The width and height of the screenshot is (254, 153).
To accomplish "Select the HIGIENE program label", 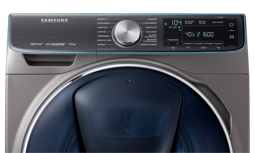I will (x=101, y=44).
